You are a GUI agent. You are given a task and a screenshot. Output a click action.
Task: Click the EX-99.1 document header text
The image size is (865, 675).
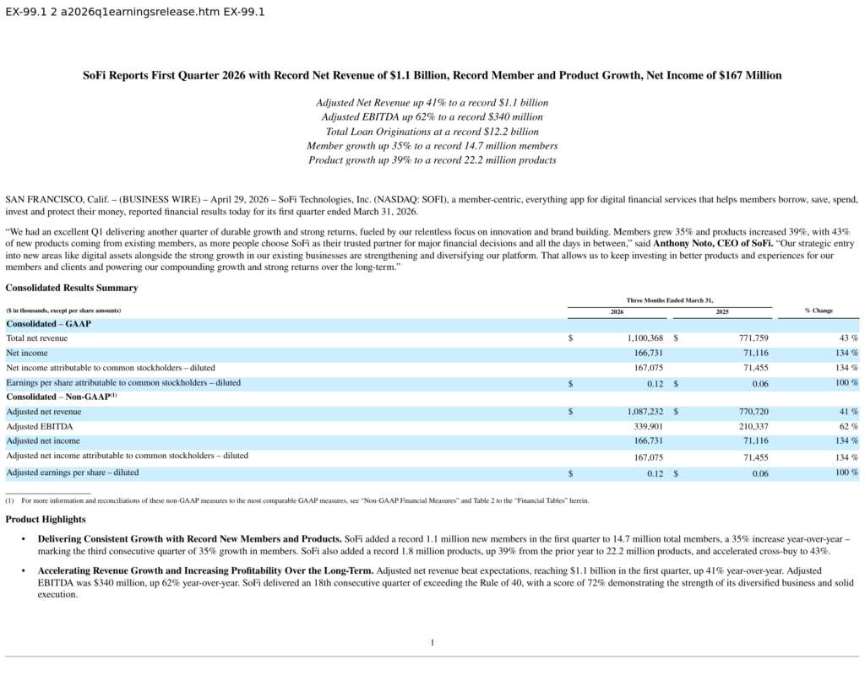(135, 12)
